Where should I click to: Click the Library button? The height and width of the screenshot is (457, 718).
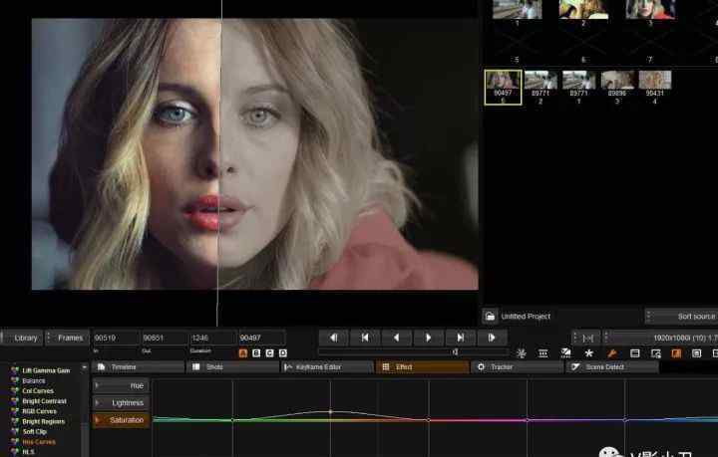pos(24,338)
